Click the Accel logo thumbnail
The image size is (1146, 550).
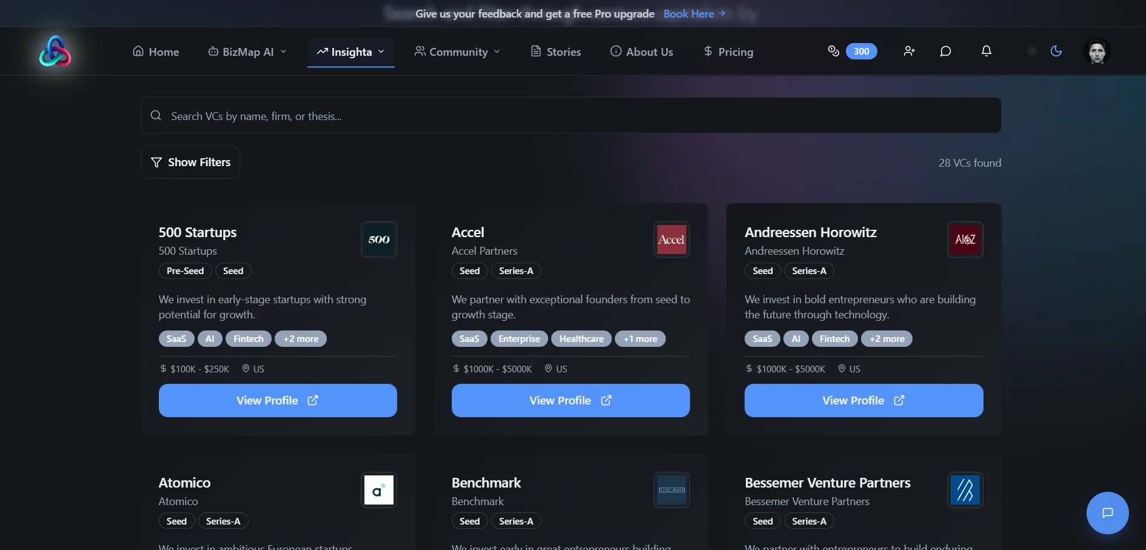tap(671, 240)
